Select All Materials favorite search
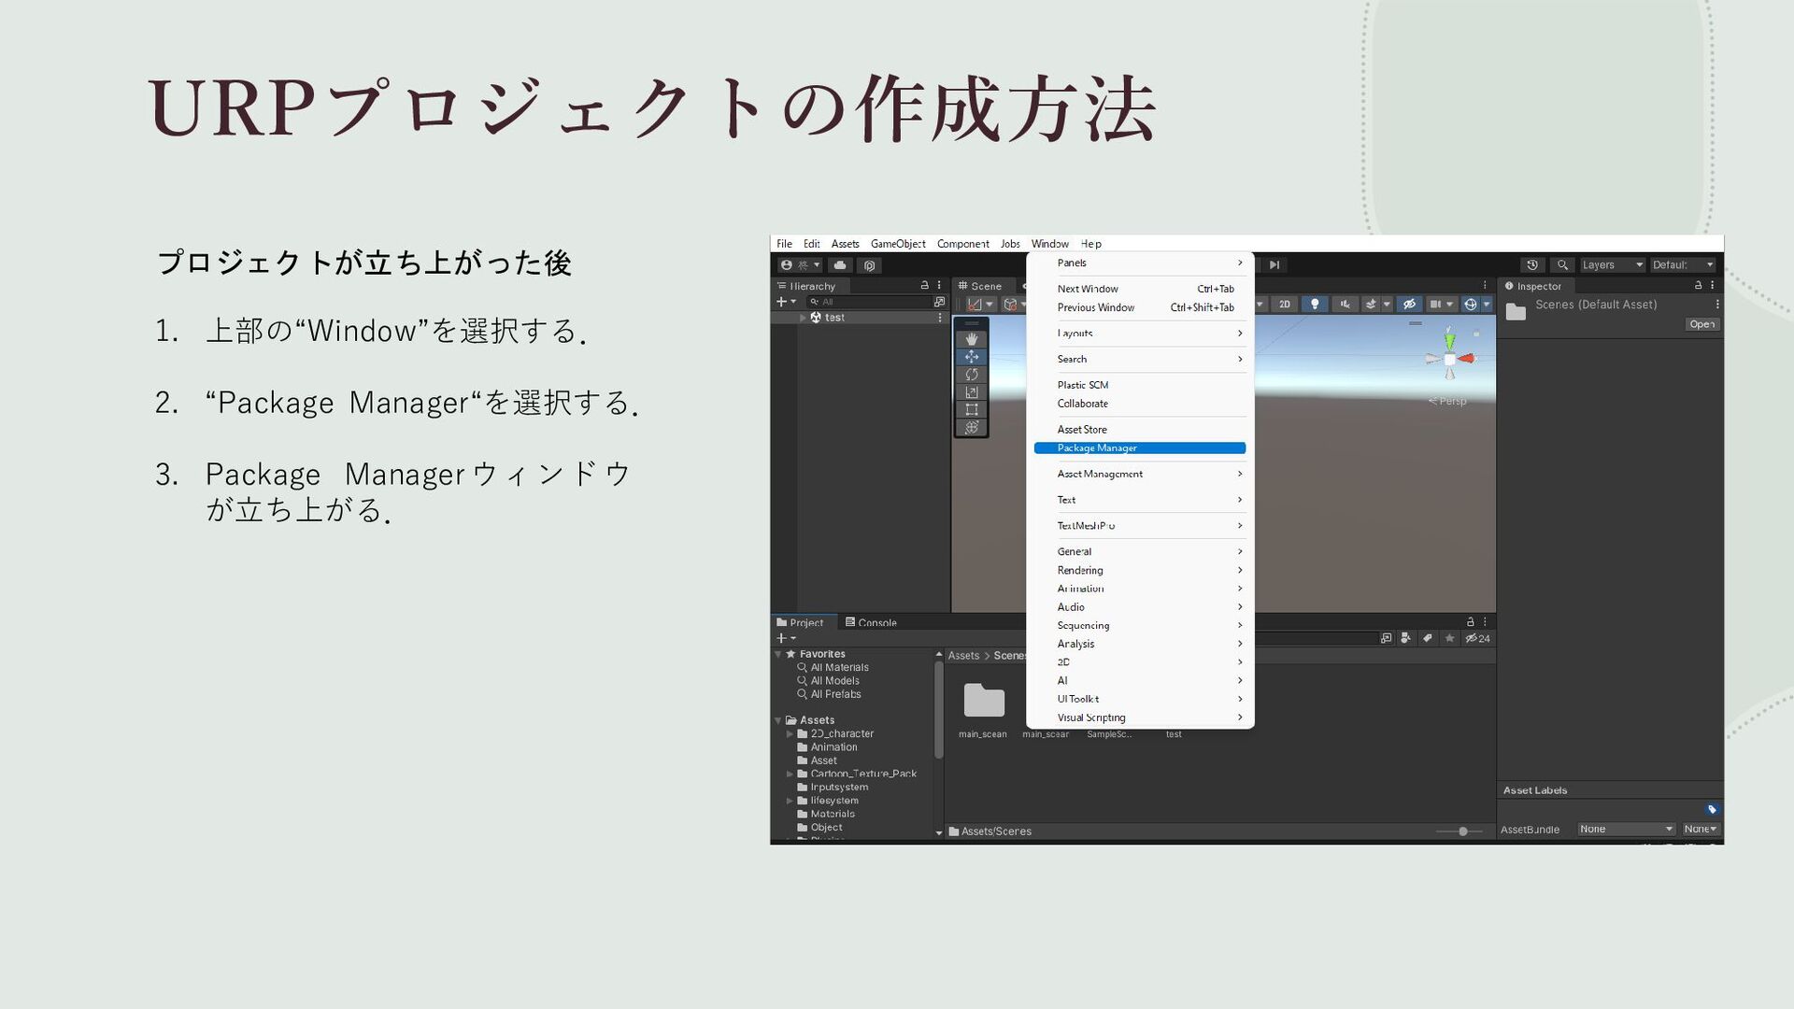1794x1009 pixels. pyautogui.click(x=833, y=668)
